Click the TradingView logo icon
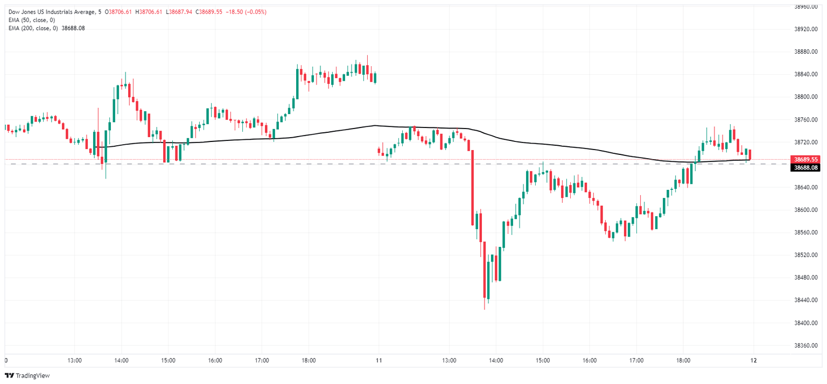The image size is (827, 384). click(x=9, y=375)
